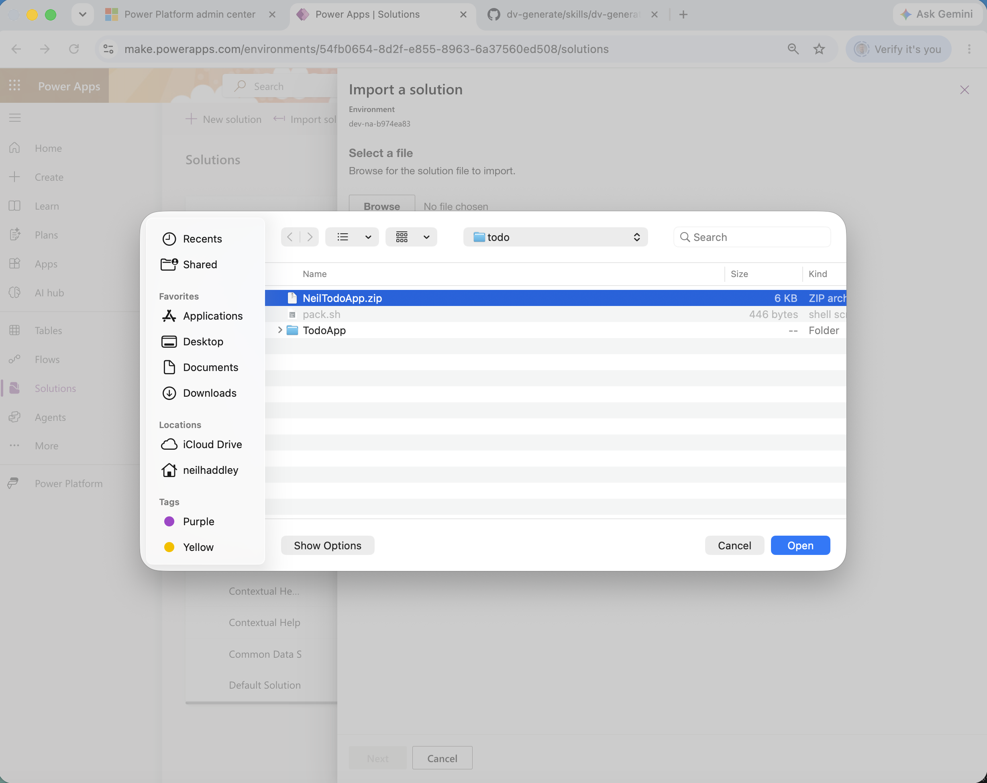Image resolution: width=987 pixels, height=783 pixels.
Task: Select Shared in the file dialog sidebar
Action: pos(190,264)
